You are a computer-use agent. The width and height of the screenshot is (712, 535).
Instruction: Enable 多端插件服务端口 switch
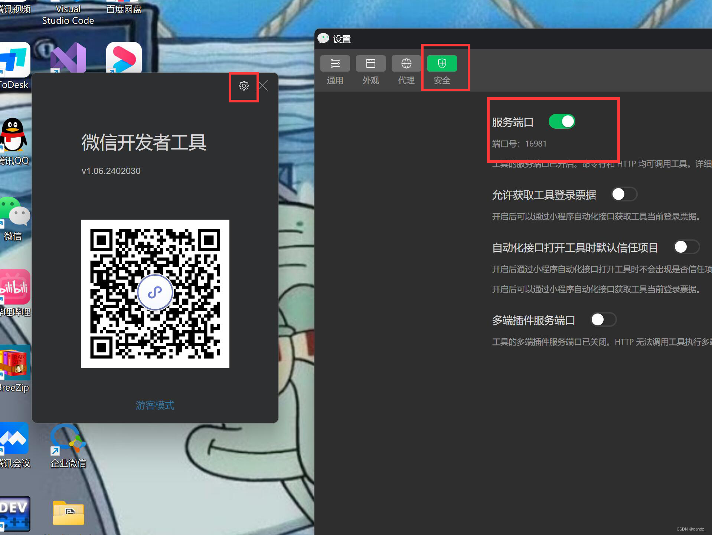[x=604, y=320]
